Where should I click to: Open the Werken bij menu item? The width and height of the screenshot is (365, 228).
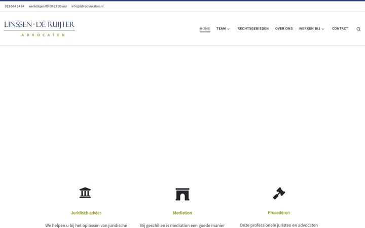309,28
